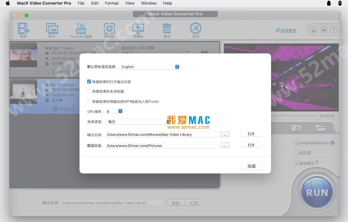
Task: Launch the 照相机 camera tool
Action: pyautogui.click(x=110, y=28)
